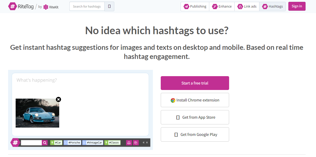This screenshot has width=316, height=157.
Task: Go to the Link ads tab
Action: tap(247, 7)
